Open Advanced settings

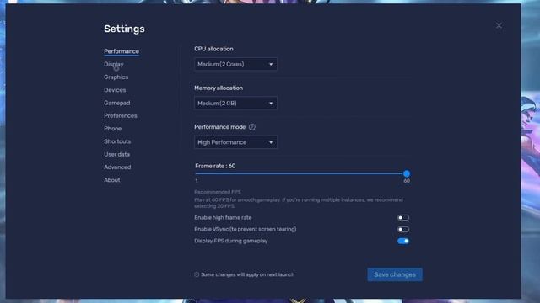(117, 167)
